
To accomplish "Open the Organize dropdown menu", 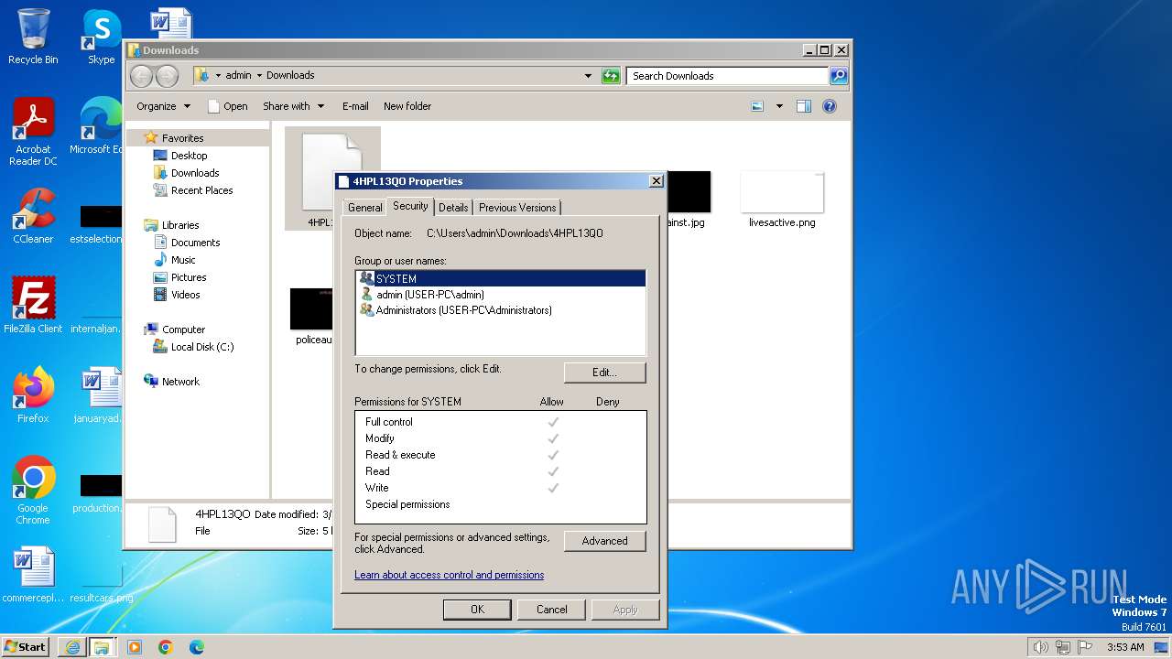I will pos(163,106).
